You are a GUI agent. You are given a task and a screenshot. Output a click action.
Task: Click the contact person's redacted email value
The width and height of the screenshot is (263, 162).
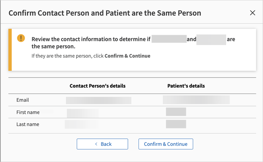pos(99,101)
